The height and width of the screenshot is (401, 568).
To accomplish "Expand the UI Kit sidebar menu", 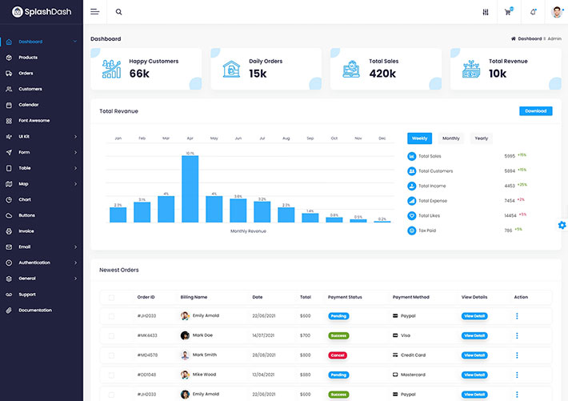I will [42, 136].
